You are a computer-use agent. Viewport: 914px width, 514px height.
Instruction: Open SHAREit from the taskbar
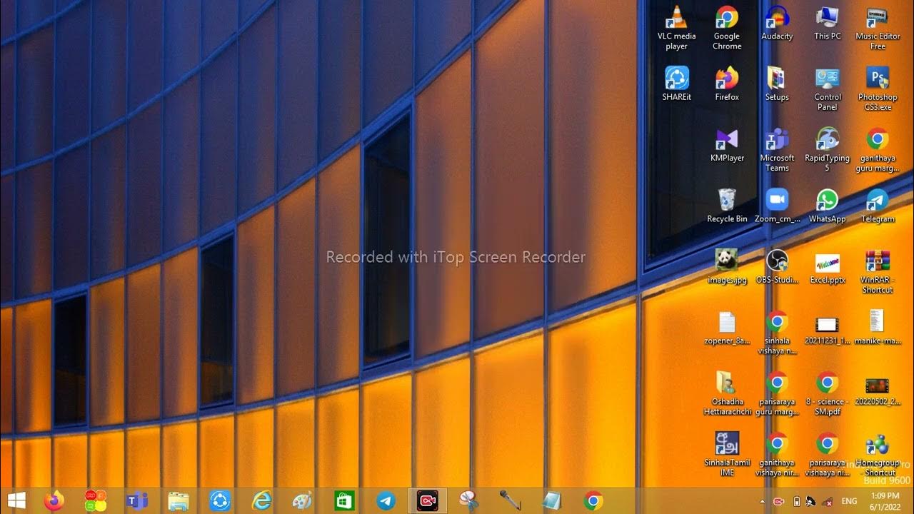(x=219, y=500)
